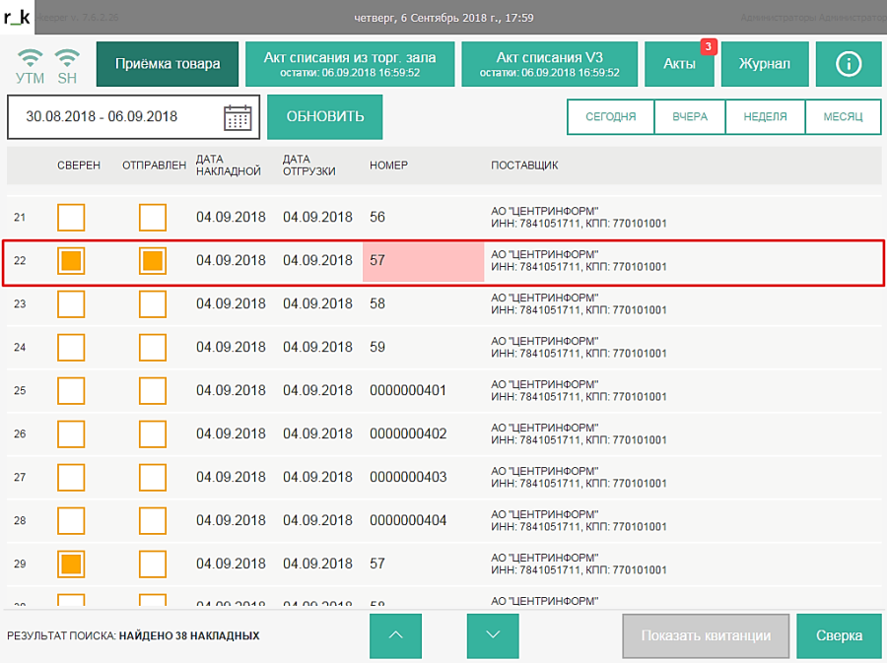Open the Журнал tab
The height and width of the screenshot is (663, 887).
coord(764,64)
